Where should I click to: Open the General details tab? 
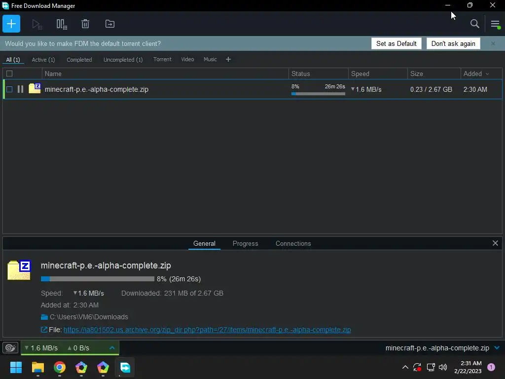(204, 244)
